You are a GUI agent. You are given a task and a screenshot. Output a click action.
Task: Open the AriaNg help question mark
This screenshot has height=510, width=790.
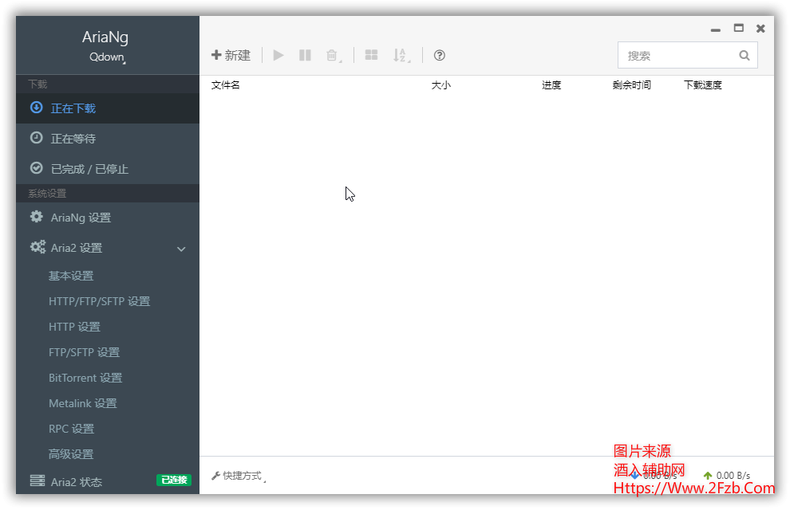point(439,55)
